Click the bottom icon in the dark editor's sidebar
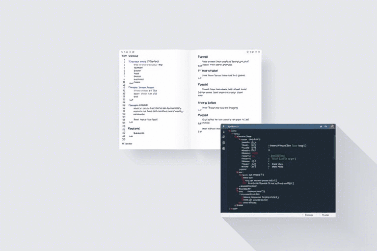Screen dimensions: 377x251 224,149
